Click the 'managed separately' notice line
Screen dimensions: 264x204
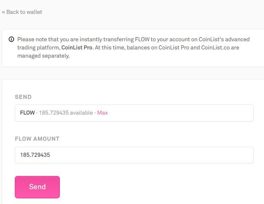click(x=43, y=56)
